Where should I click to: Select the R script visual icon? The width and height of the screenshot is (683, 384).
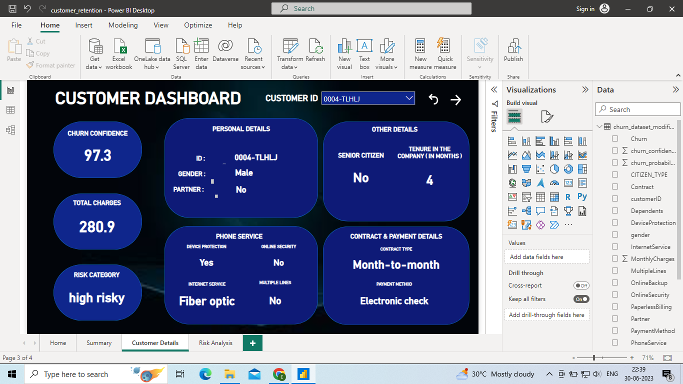click(x=568, y=196)
